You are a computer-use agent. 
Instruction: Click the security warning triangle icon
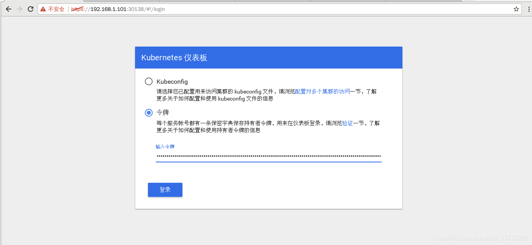click(x=43, y=9)
